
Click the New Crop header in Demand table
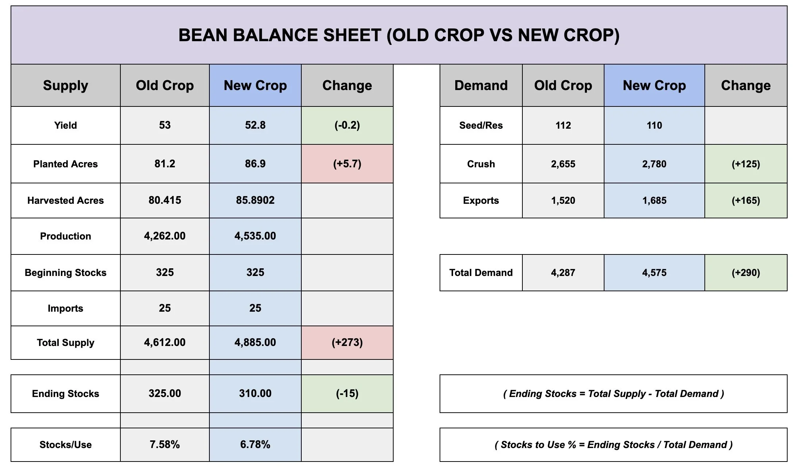point(654,85)
